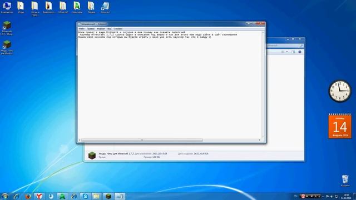This screenshot has width=356, height=200.
Task: Open the Медиа folder on desktop
Action: click(91, 7)
